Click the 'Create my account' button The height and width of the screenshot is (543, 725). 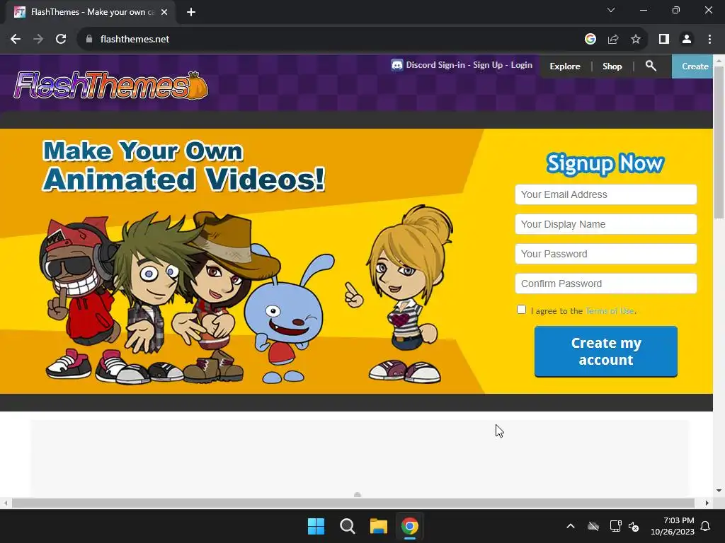(606, 351)
